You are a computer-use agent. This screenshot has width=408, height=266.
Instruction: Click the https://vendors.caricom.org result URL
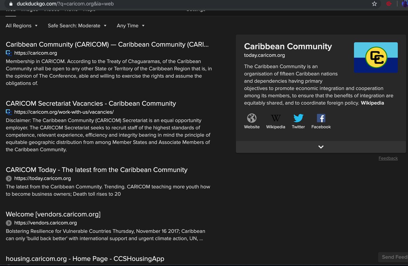pos(46,223)
